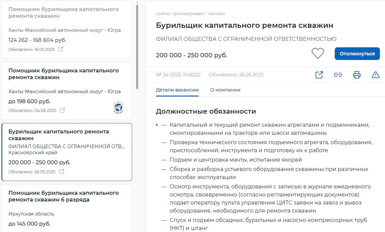Switch to the Детали вакансии tab

(x=177, y=90)
